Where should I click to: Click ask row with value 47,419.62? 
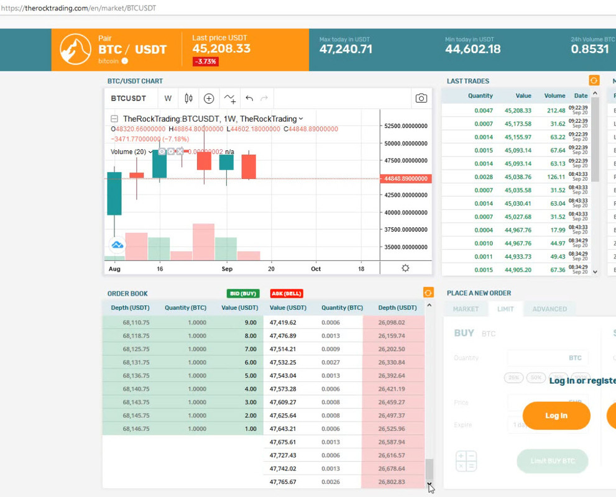coord(344,322)
